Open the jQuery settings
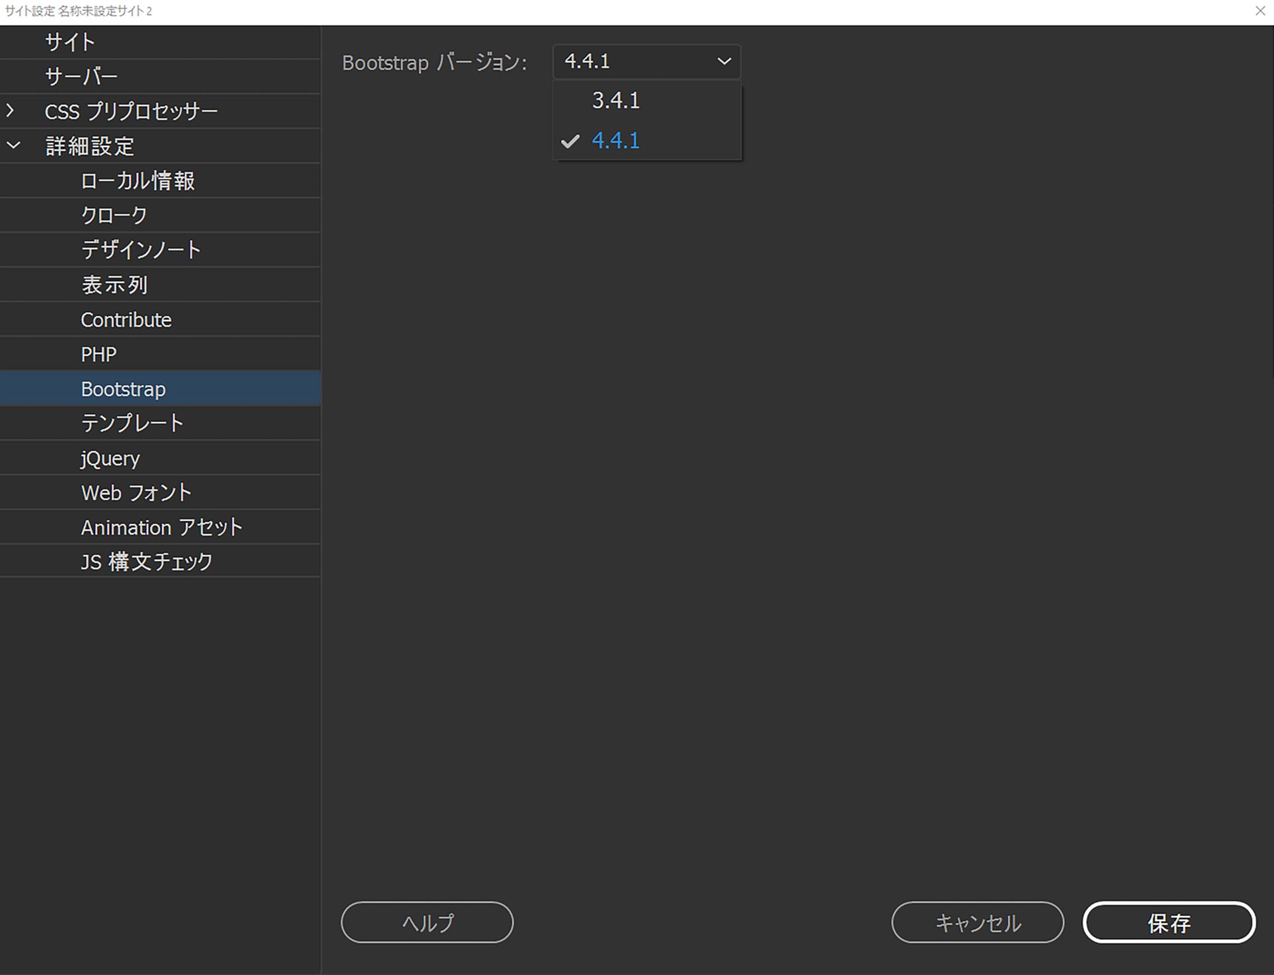 click(109, 458)
